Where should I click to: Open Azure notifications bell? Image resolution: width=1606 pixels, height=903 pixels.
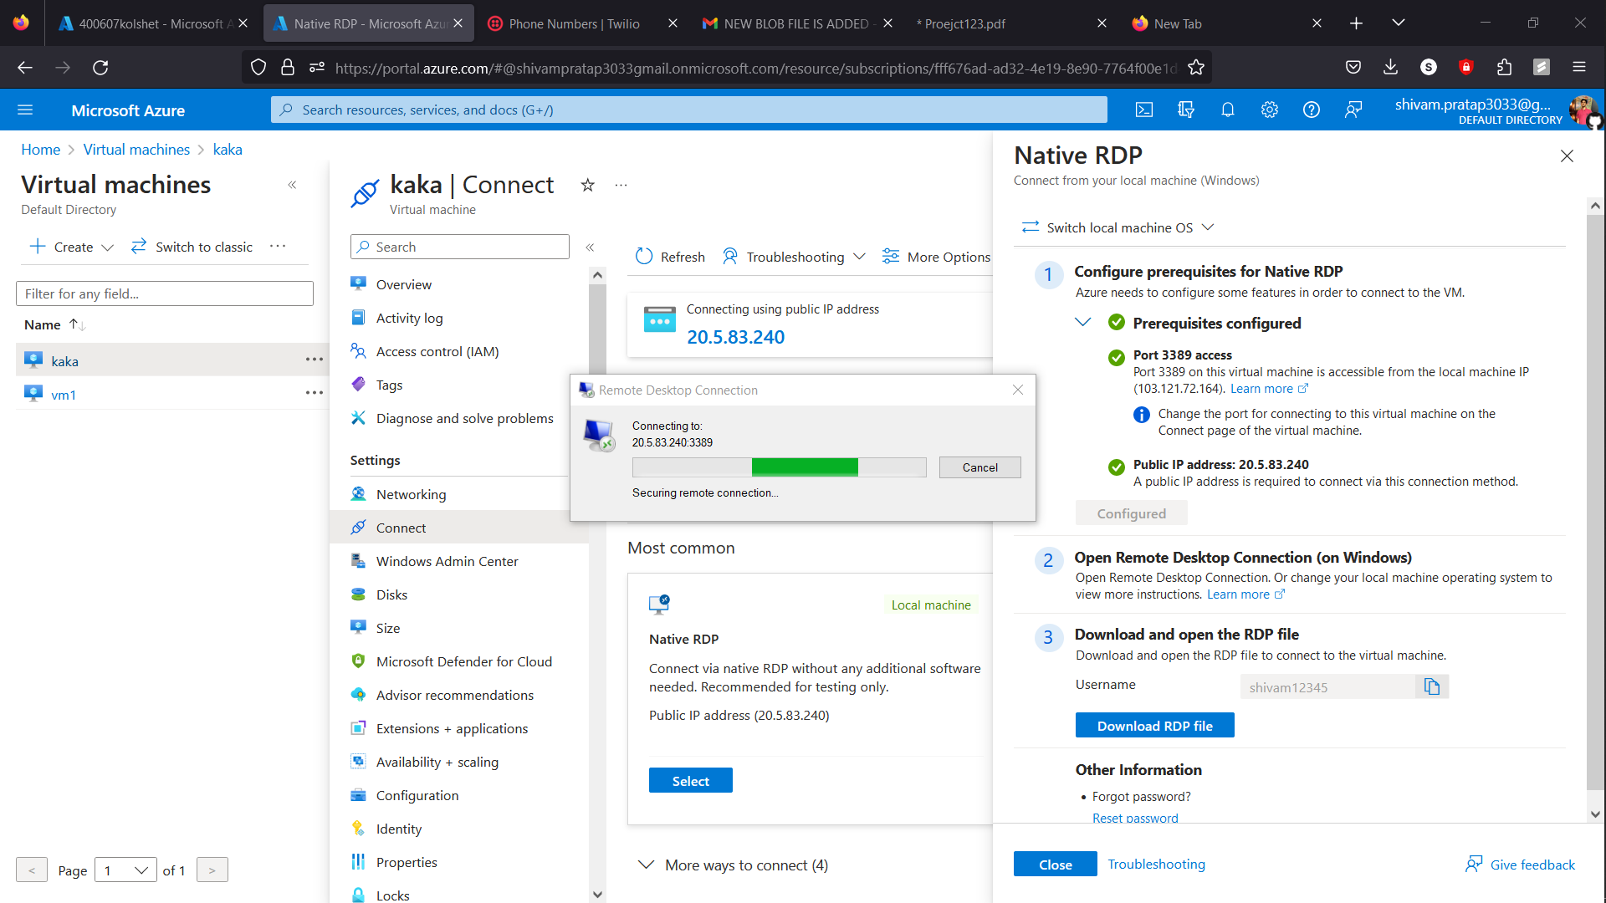1228,110
